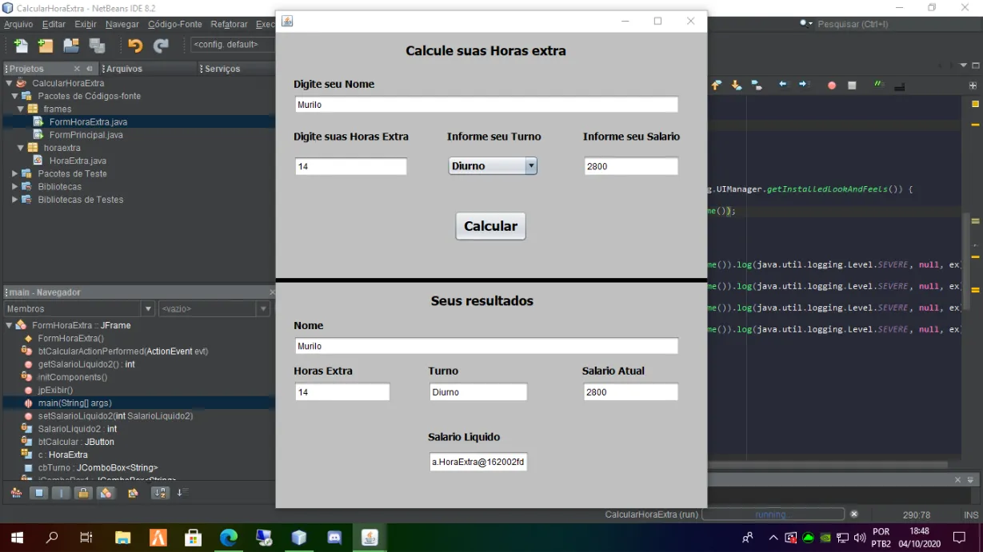Open Microsoft Store from the taskbar
The width and height of the screenshot is (983, 552).
pos(193,538)
